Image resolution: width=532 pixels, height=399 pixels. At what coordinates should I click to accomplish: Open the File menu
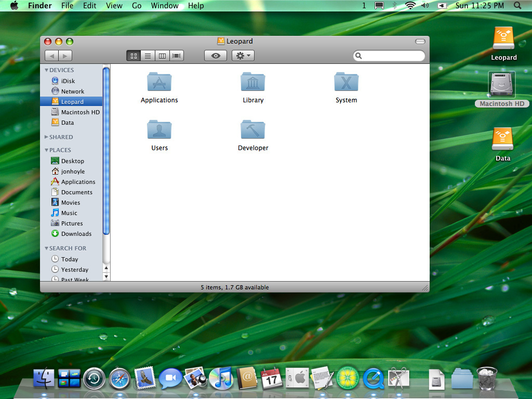tap(67, 5)
